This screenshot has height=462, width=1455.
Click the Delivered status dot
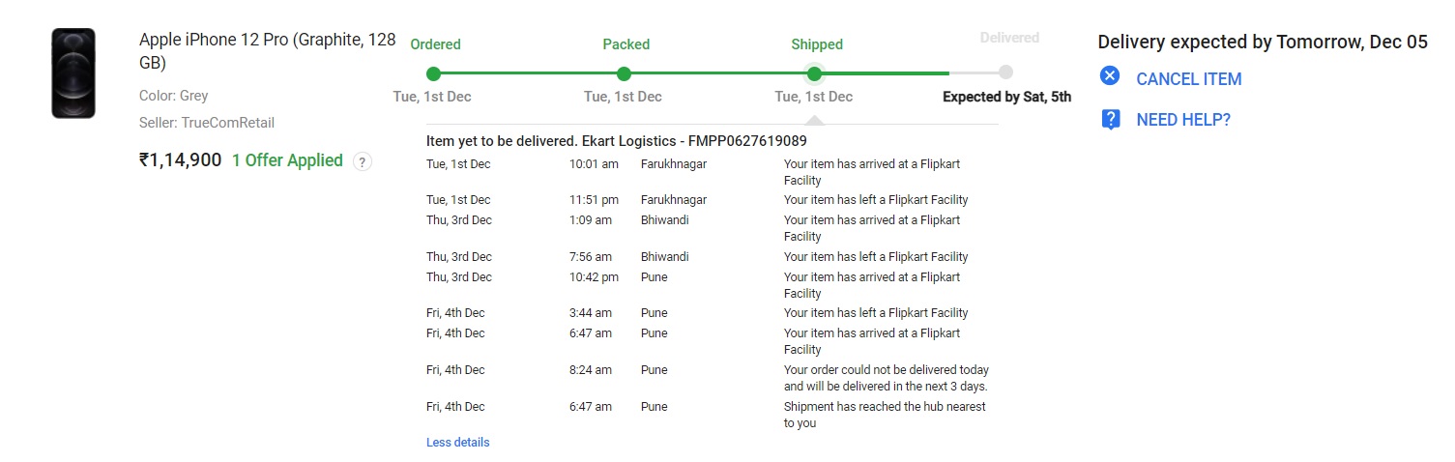pos(1005,72)
